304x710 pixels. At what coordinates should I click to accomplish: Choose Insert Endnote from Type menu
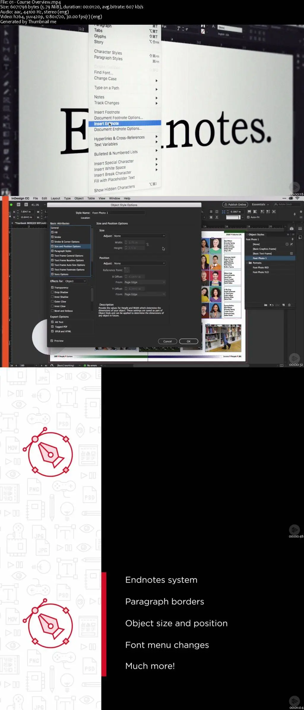tap(125, 123)
